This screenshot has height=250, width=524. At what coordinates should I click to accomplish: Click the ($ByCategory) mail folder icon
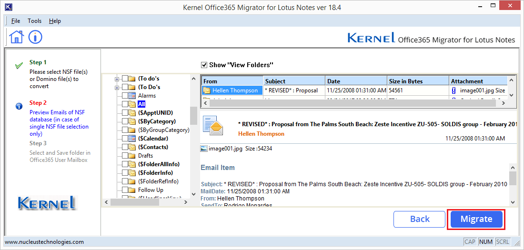[x=132, y=121]
